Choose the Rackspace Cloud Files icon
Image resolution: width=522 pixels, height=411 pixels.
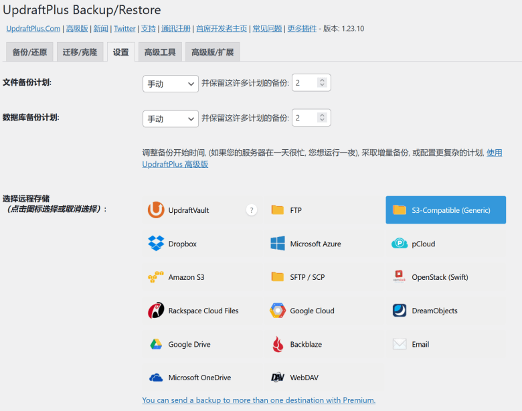point(156,311)
